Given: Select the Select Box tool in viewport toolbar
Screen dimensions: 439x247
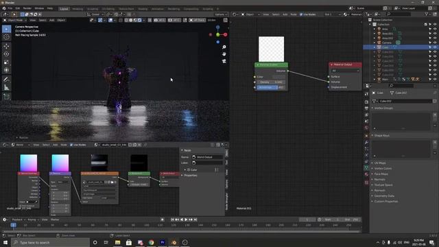Looking at the screenshot, I should click(x=6, y=29).
